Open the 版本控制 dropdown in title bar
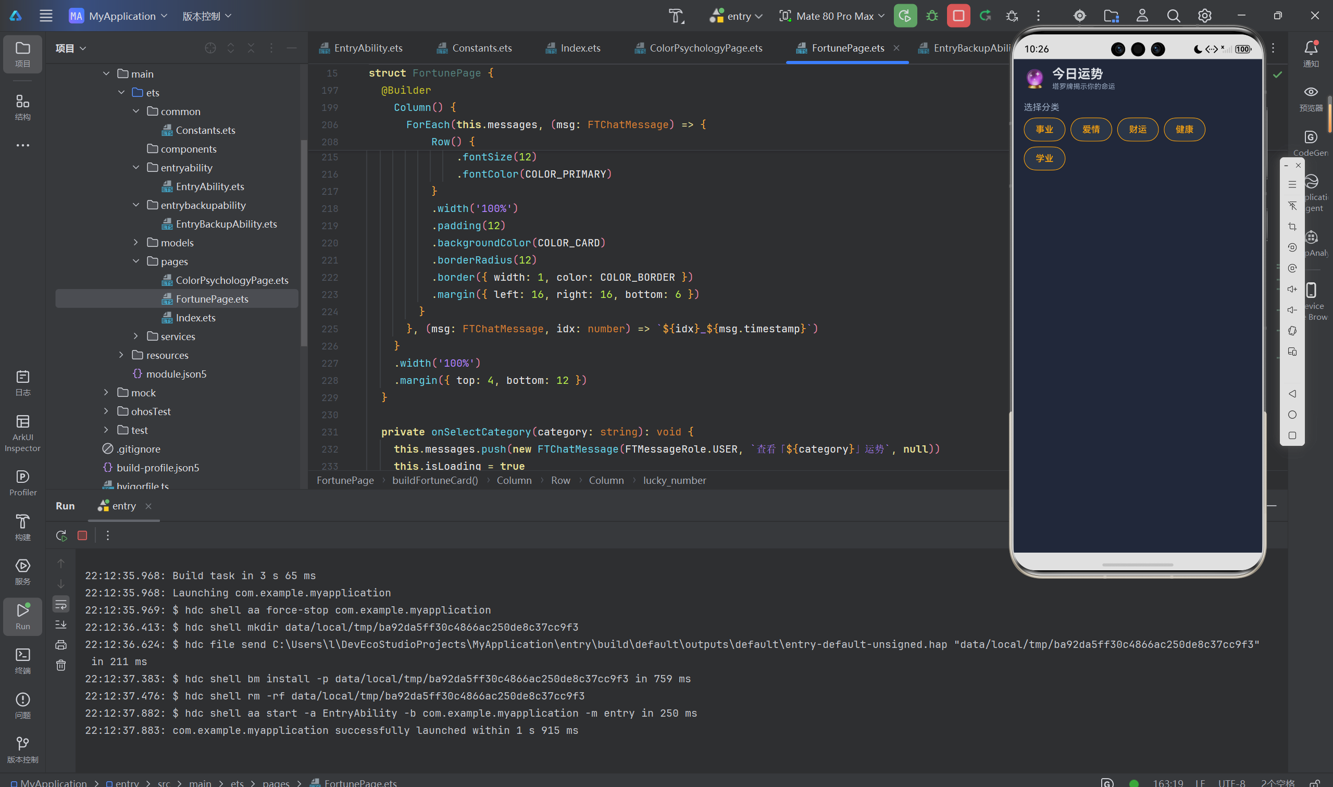The width and height of the screenshot is (1333, 787). click(x=207, y=16)
